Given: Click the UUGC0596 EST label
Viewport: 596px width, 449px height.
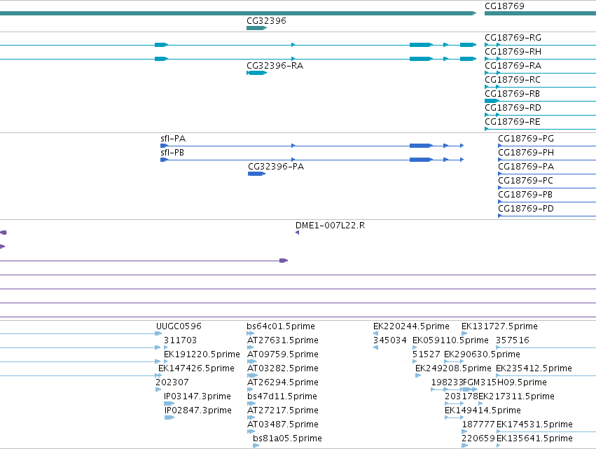Looking at the screenshot, I should click(x=179, y=326).
